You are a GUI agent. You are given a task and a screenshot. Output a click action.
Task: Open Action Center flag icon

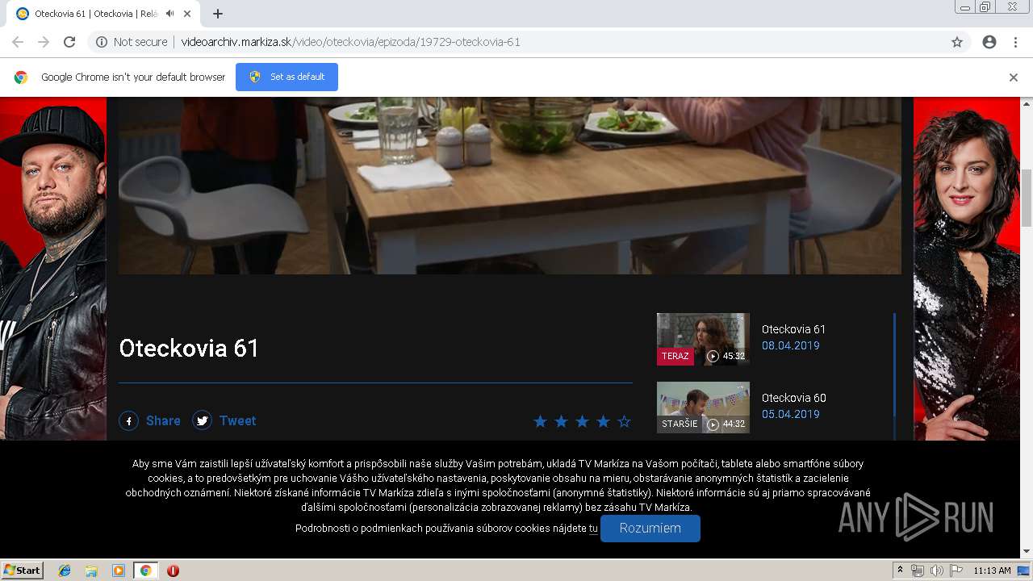(x=956, y=571)
